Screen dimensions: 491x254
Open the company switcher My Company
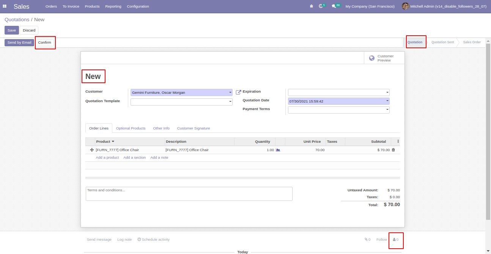tap(370, 6)
